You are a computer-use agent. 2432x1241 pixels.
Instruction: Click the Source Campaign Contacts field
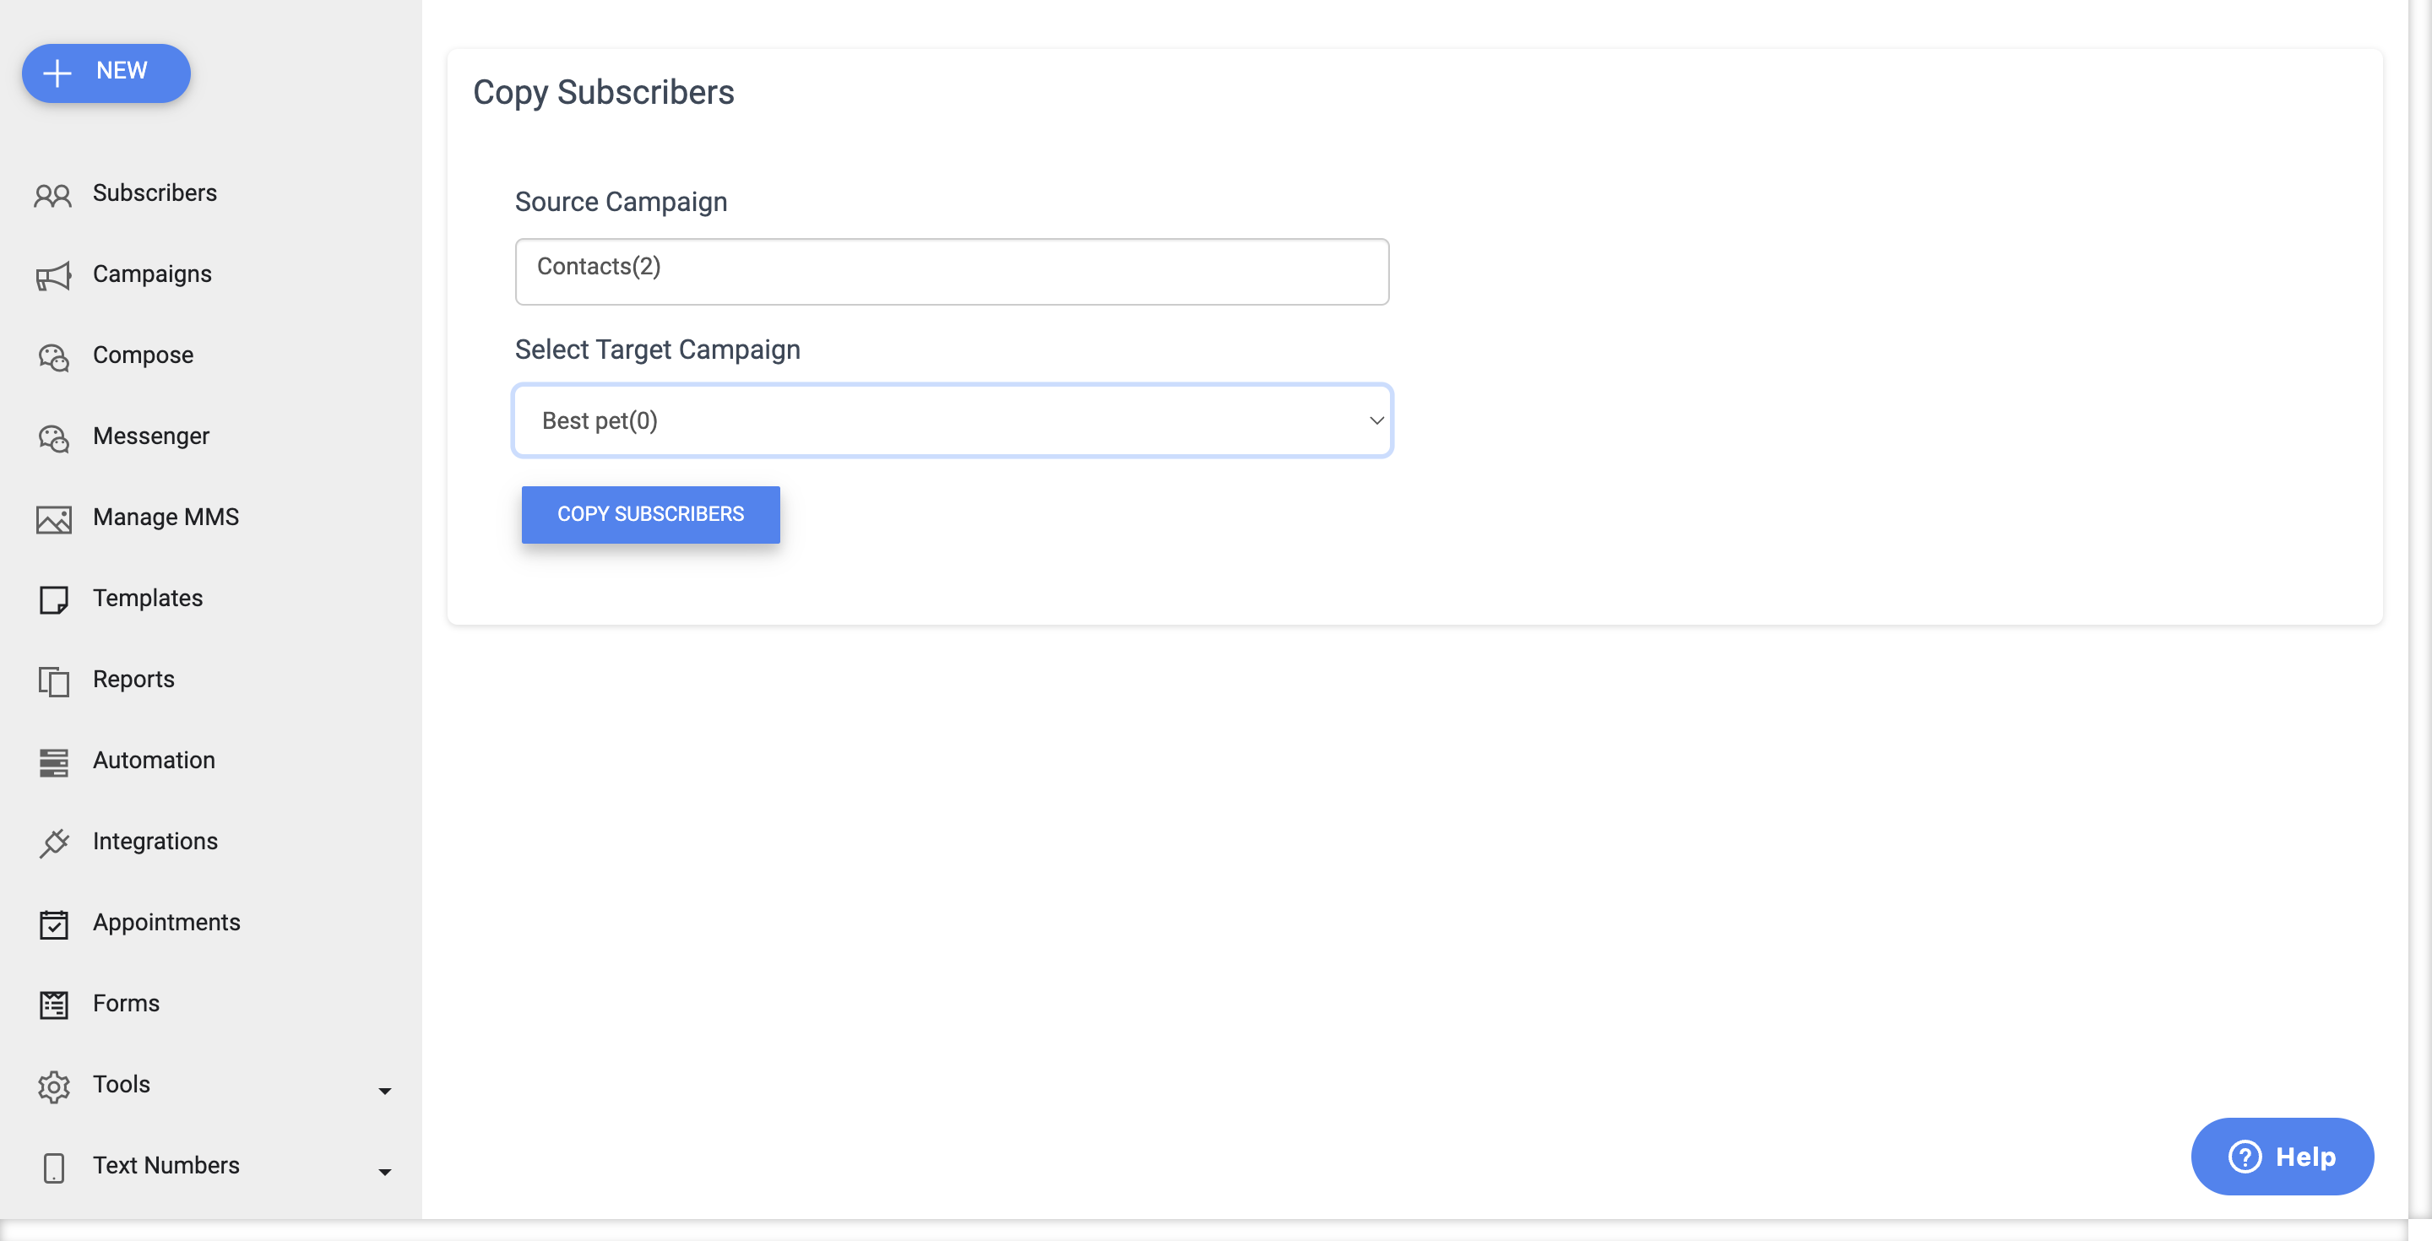click(x=952, y=271)
